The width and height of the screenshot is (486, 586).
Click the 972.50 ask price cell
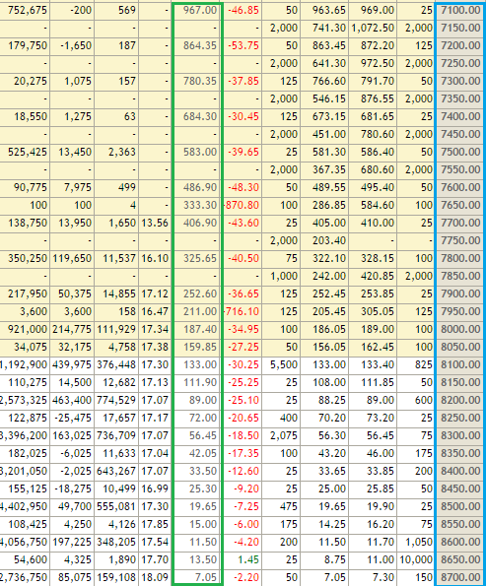click(x=373, y=64)
